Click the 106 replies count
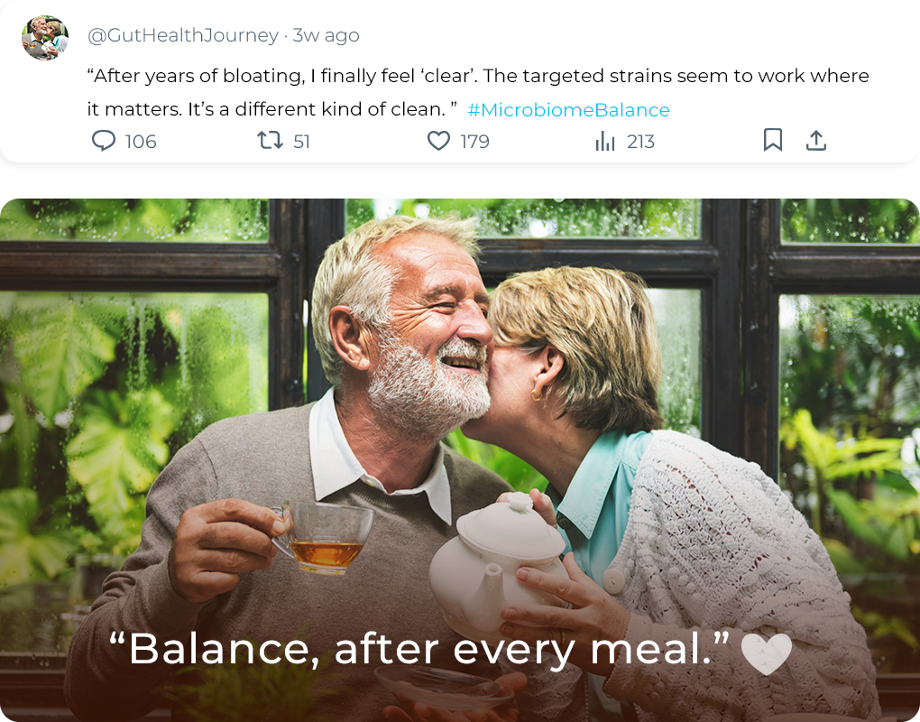 tap(141, 142)
